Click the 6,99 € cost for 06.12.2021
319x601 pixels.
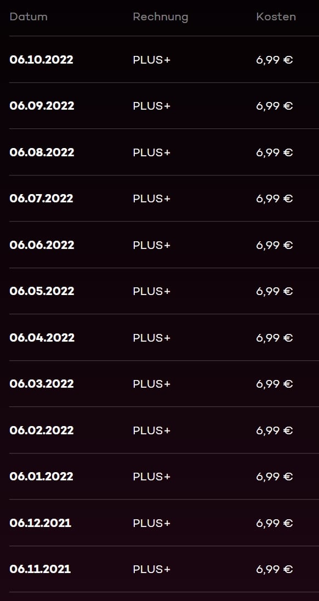(275, 524)
